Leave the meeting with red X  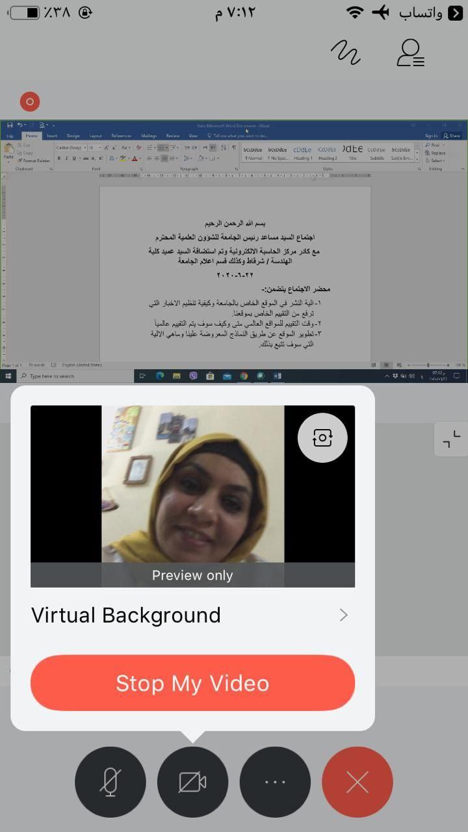pos(357,782)
